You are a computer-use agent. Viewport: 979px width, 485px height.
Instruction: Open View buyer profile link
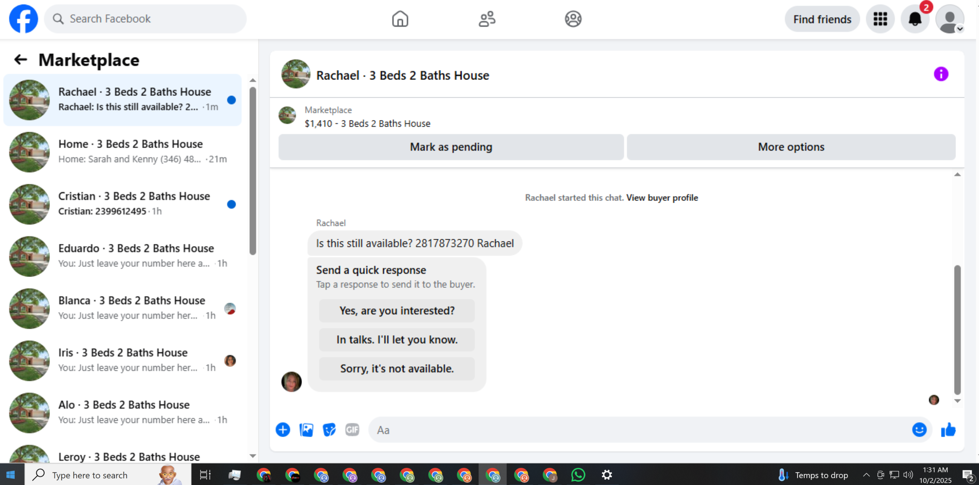662,197
